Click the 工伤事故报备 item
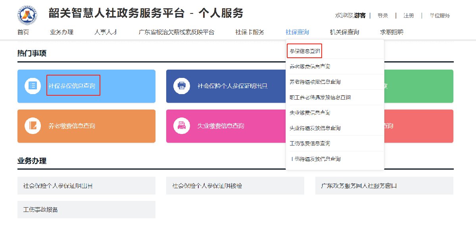Screen dimensions: 476x225 point(86,210)
